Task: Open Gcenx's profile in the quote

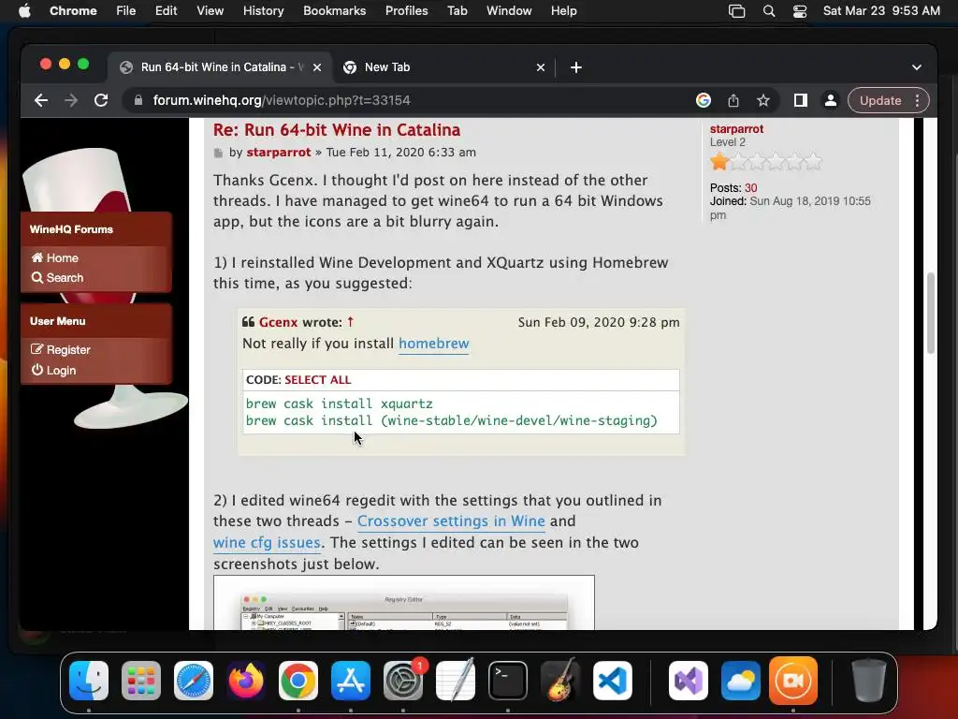Action: 278,322
